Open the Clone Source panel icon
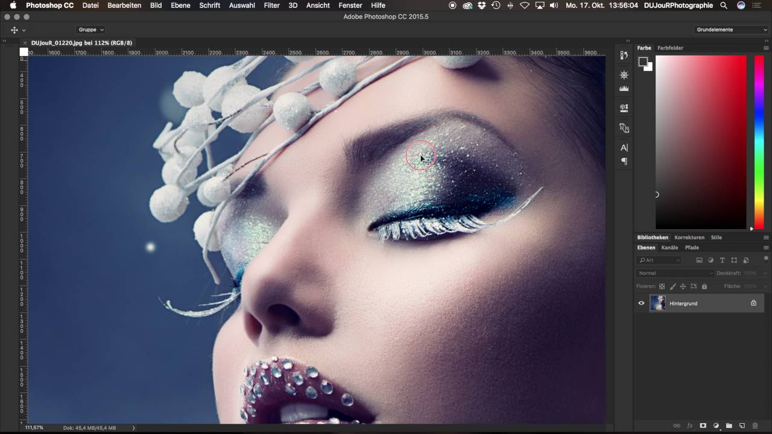The image size is (772, 434). [x=624, y=128]
